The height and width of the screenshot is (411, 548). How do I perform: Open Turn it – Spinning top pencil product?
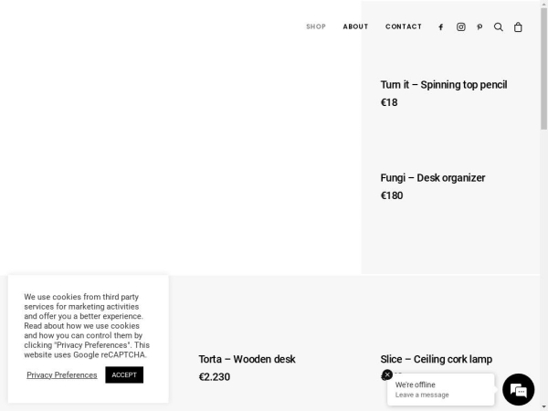444,85
